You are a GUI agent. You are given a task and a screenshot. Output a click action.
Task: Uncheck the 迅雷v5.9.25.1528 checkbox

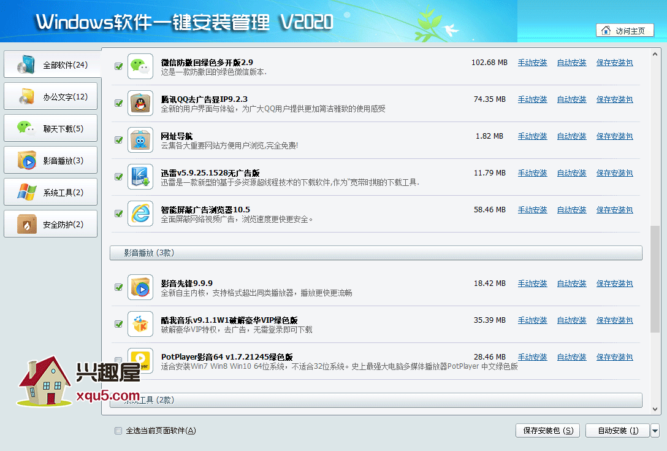(119, 177)
